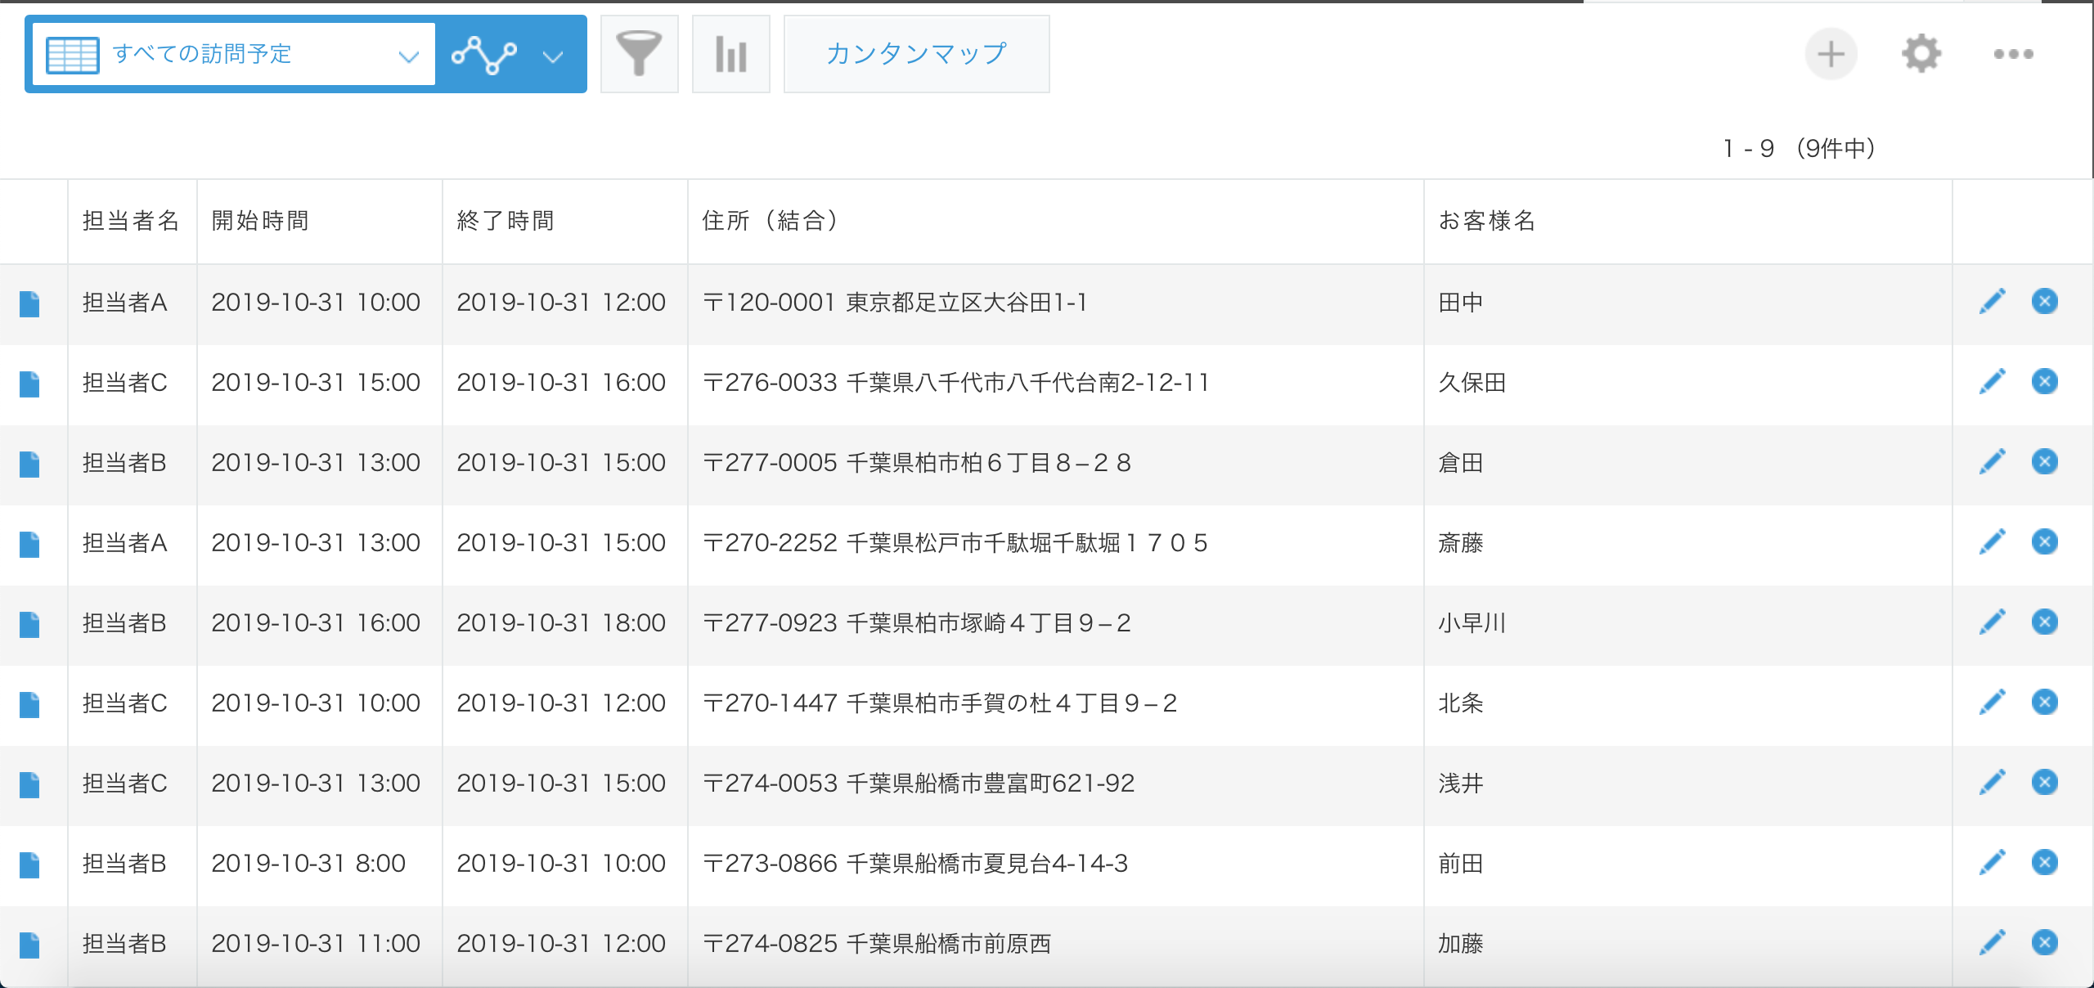Add a new record with plus button
Screen dimensions: 2094x988
tap(1831, 54)
